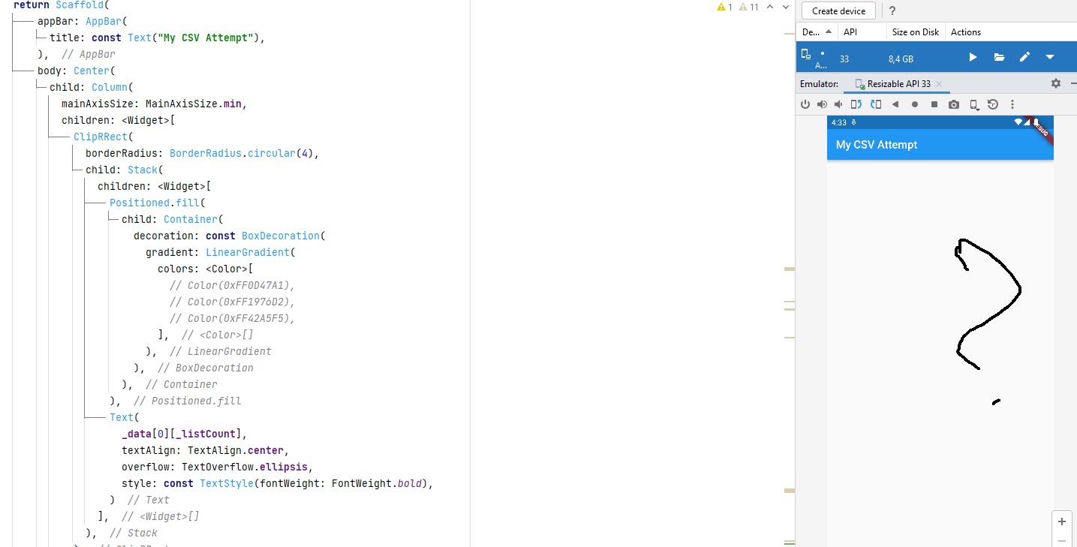Click TextAlign.center in the code
Screen dimensions: 1077x547
[236, 450]
